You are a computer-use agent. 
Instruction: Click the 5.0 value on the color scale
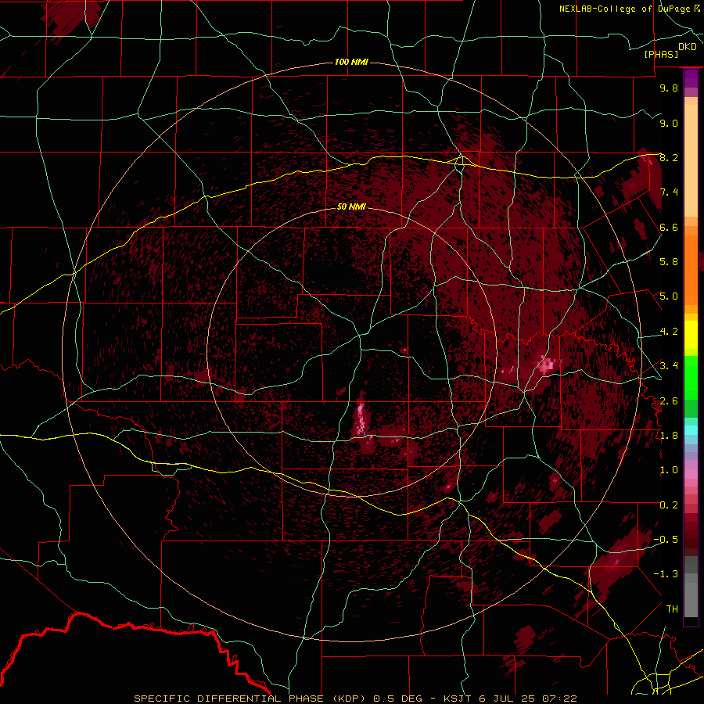pyautogui.click(x=669, y=296)
